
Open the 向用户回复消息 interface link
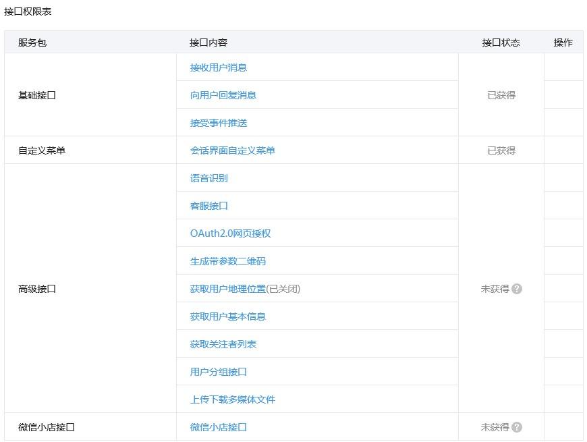point(223,94)
